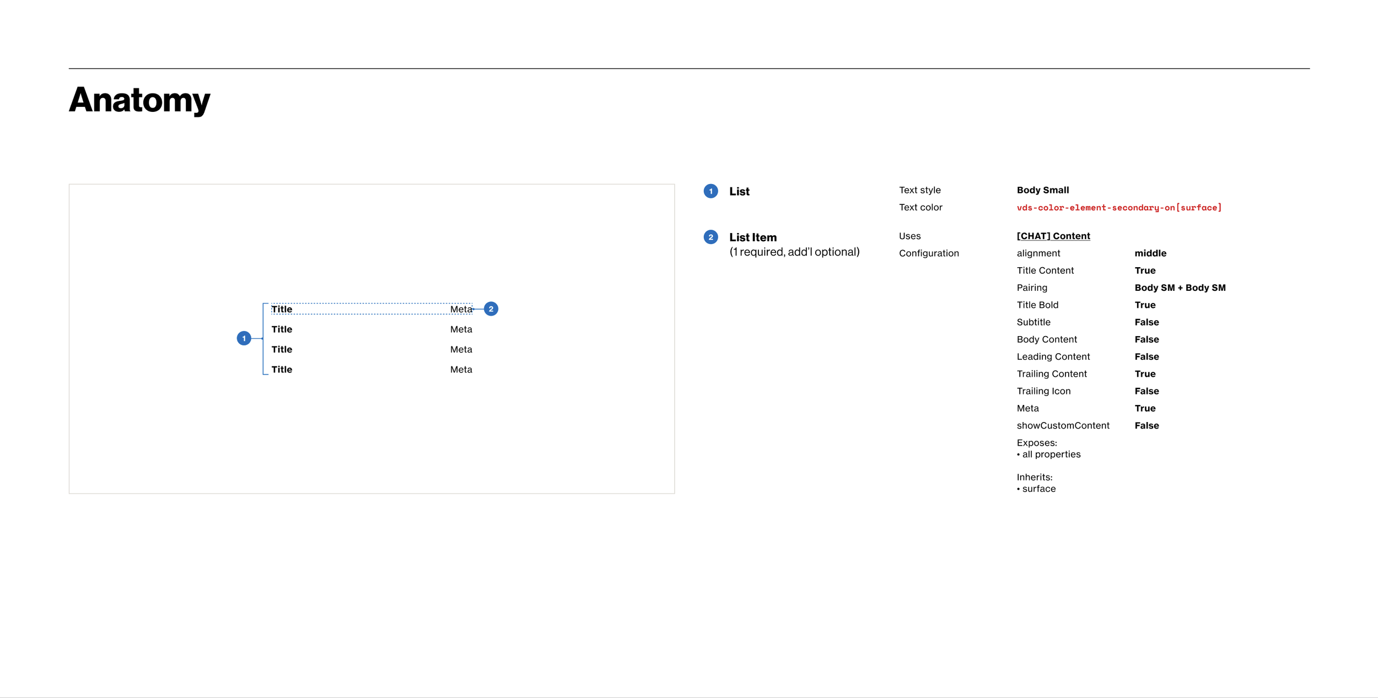Click the vds-color-element-secondary-on[surface] token

click(x=1118, y=208)
